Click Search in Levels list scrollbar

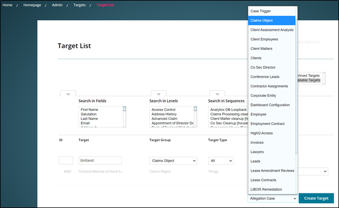(x=195, y=117)
